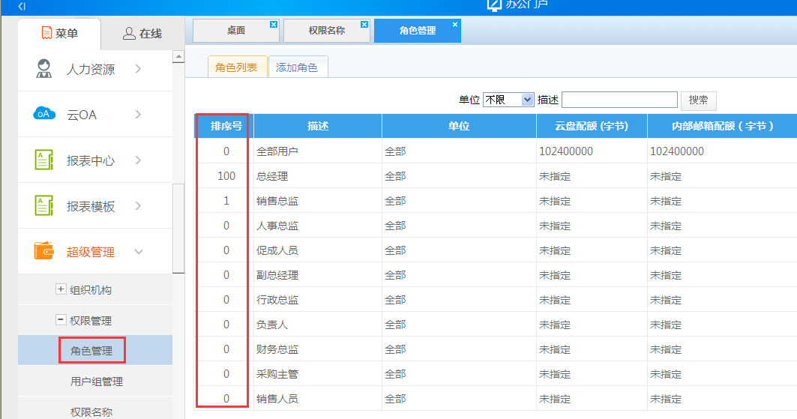Expand 人力资源 menu chevron
The height and width of the screenshot is (419, 797).
pyautogui.click(x=138, y=68)
